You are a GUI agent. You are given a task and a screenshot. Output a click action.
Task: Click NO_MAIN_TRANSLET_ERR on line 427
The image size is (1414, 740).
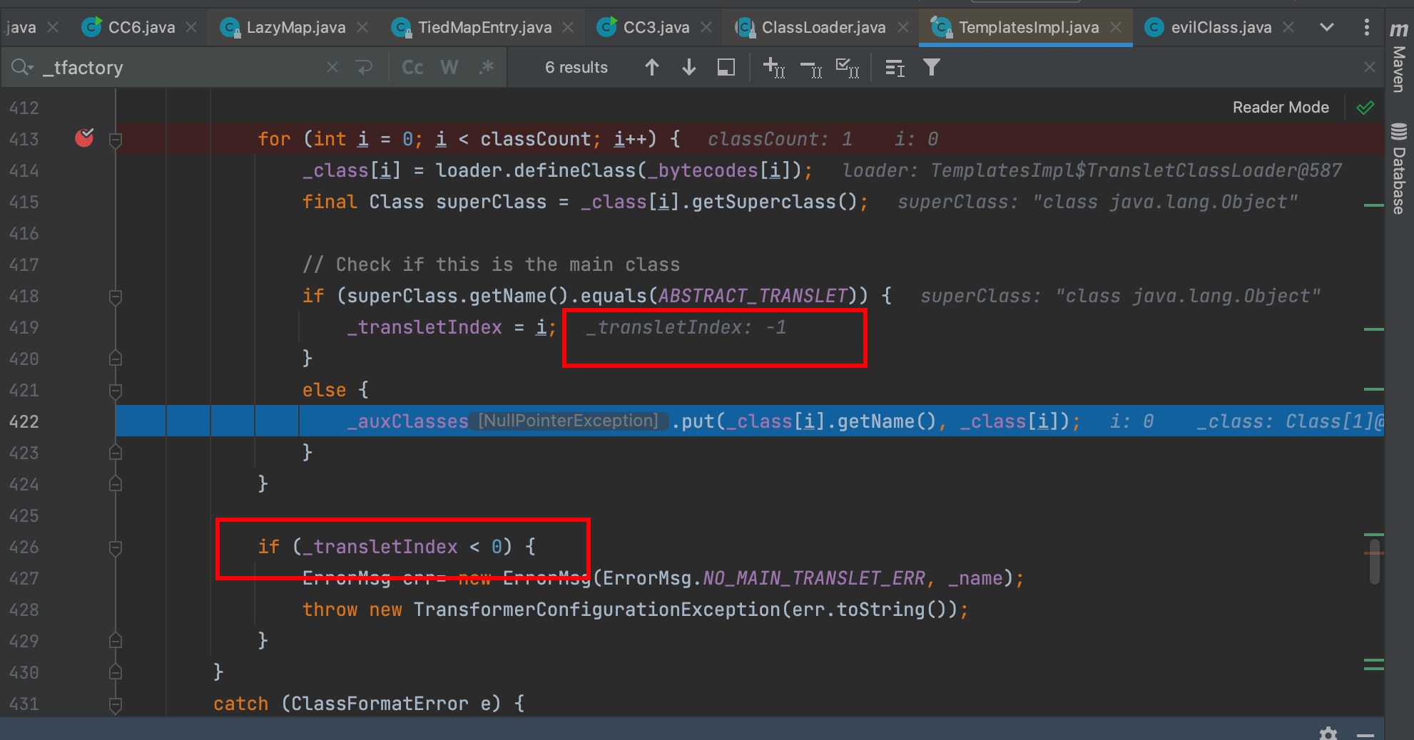coord(814,578)
